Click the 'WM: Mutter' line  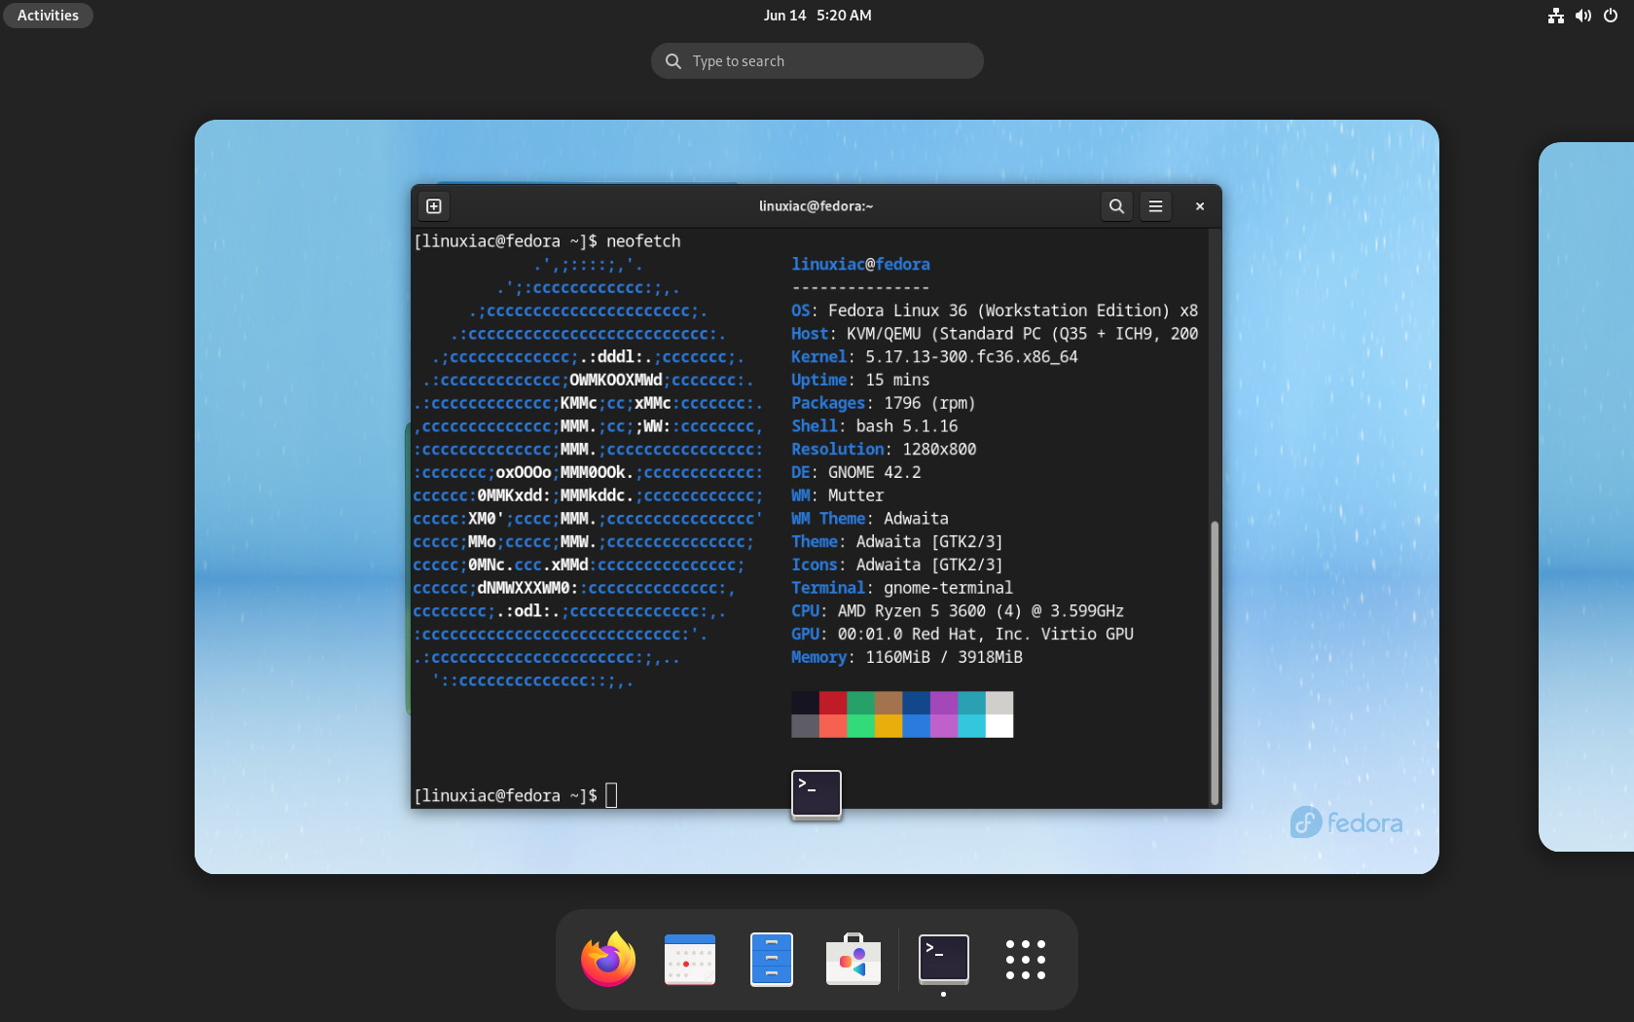(838, 495)
